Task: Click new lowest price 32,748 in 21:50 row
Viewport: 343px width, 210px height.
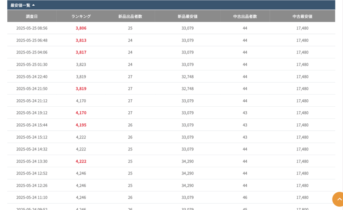Action: click(188, 89)
